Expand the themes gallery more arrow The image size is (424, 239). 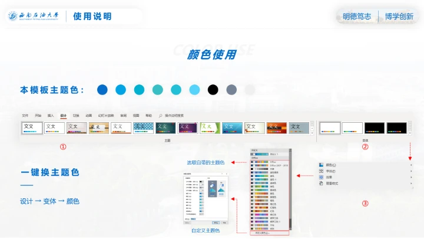[x=312, y=133]
